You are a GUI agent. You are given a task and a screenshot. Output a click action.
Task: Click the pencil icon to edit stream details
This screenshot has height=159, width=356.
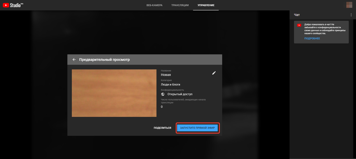pyautogui.click(x=214, y=73)
